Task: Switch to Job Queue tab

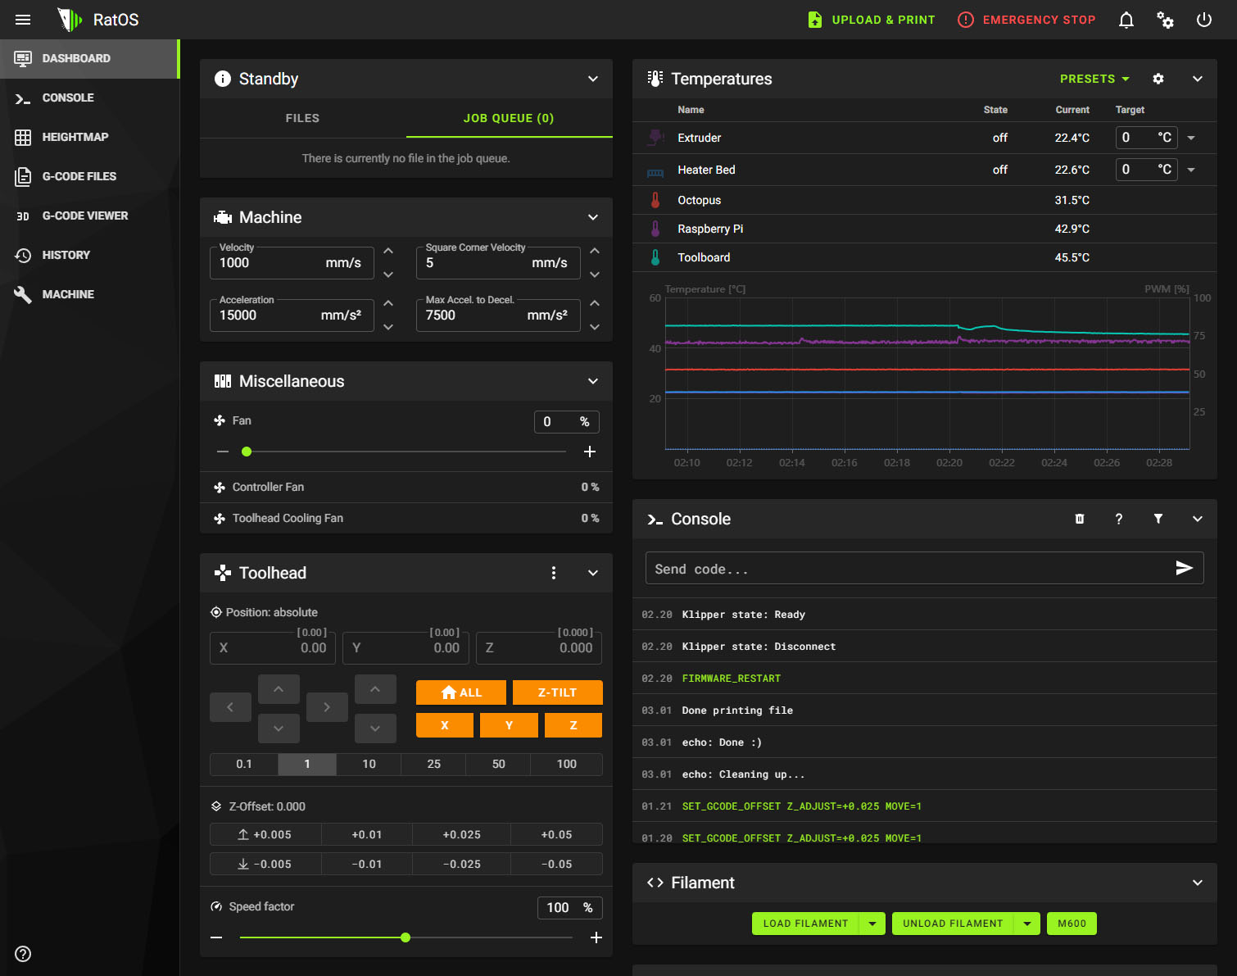Action: click(x=510, y=118)
